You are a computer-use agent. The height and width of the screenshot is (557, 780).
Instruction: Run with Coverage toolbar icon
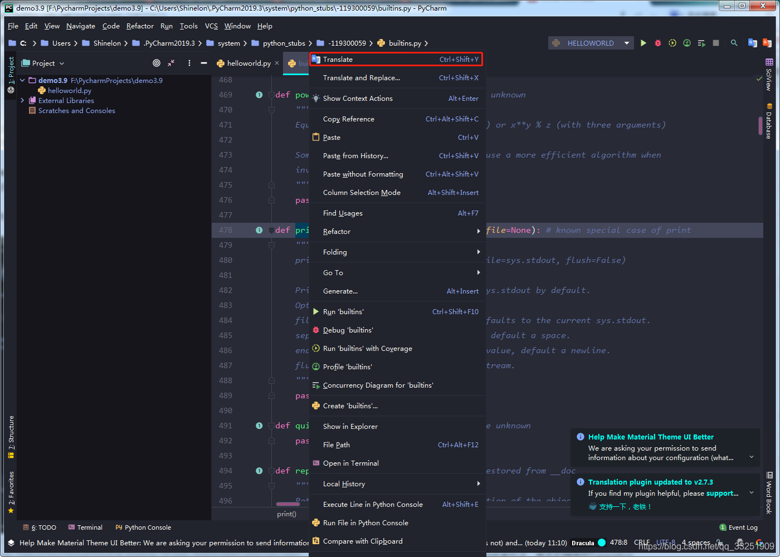[672, 43]
